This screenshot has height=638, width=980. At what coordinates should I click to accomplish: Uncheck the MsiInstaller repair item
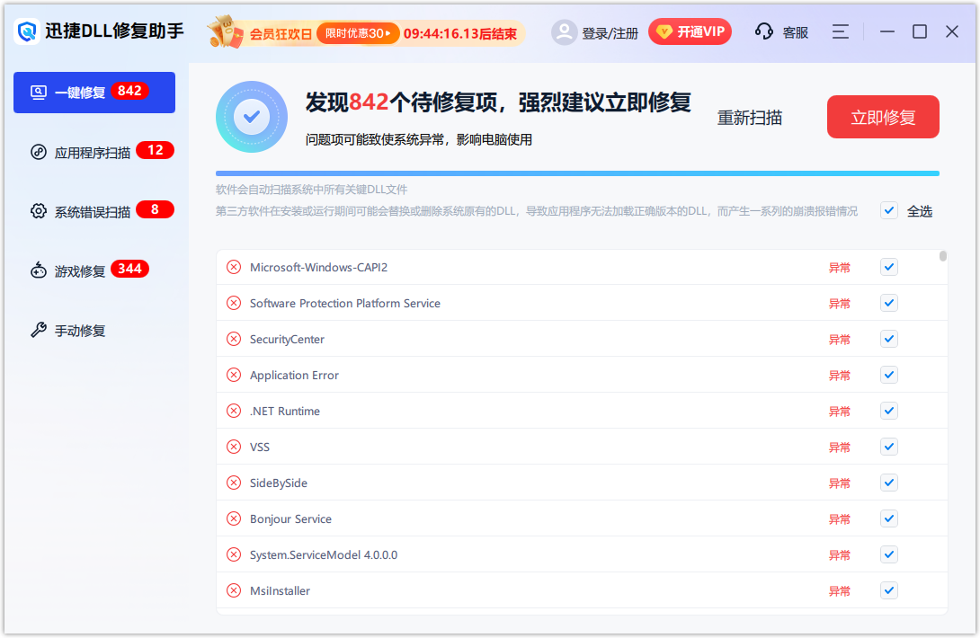(x=889, y=590)
